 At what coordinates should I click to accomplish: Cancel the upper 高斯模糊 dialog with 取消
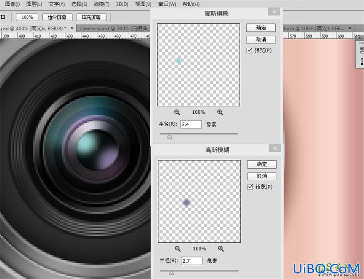[261, 40]
